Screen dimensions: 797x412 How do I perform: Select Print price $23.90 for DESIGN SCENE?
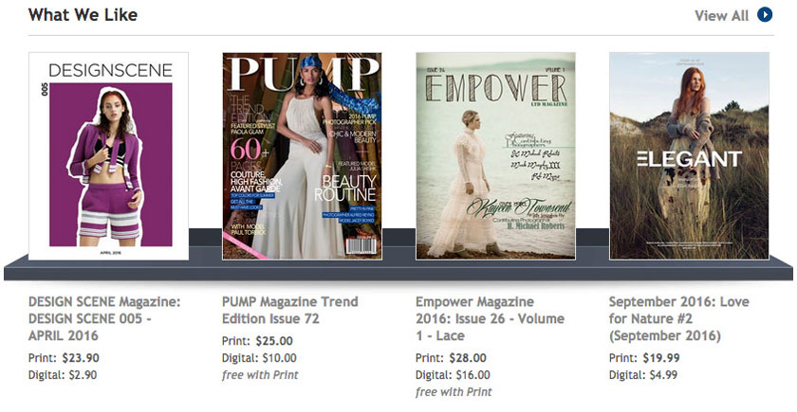64,358
